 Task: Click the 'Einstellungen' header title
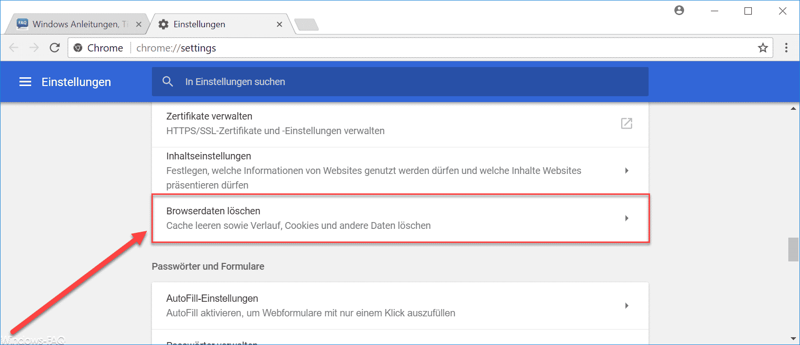click(76, 82)
